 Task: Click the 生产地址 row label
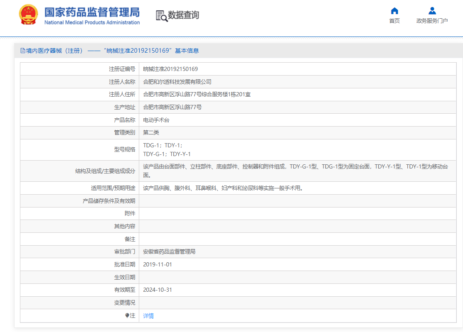point(125,107)
